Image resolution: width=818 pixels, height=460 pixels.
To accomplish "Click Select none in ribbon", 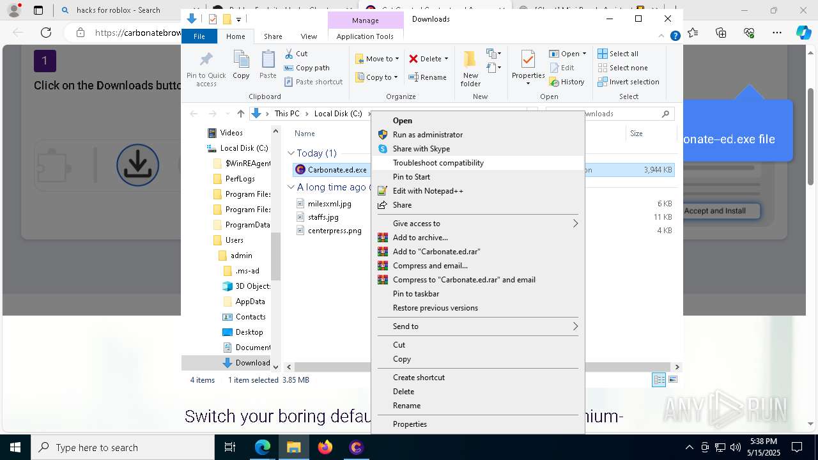I will tap(622, 68).
